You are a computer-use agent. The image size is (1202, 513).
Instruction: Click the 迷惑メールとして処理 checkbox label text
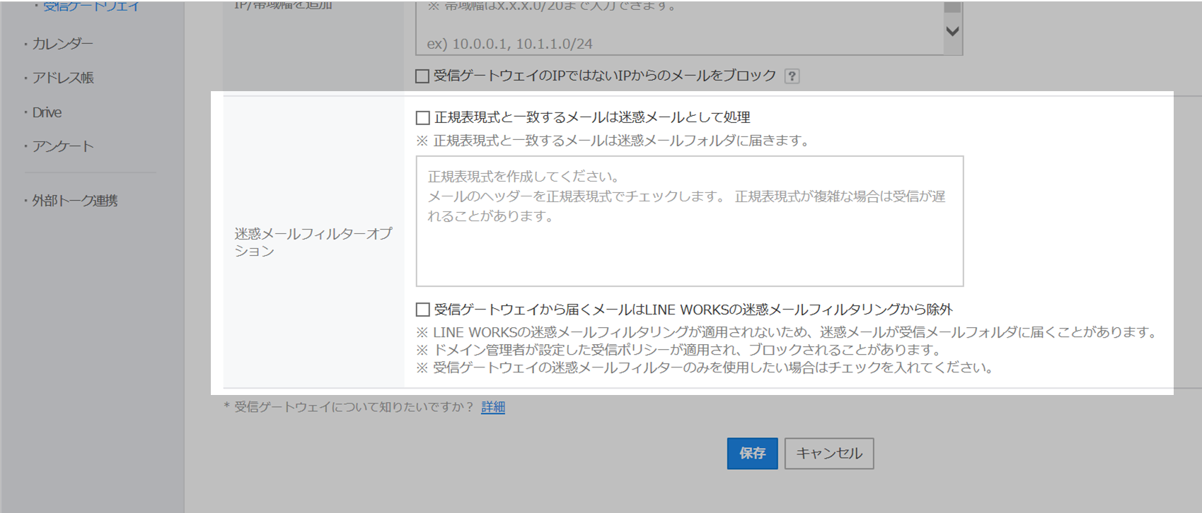[x=592, y=117]
